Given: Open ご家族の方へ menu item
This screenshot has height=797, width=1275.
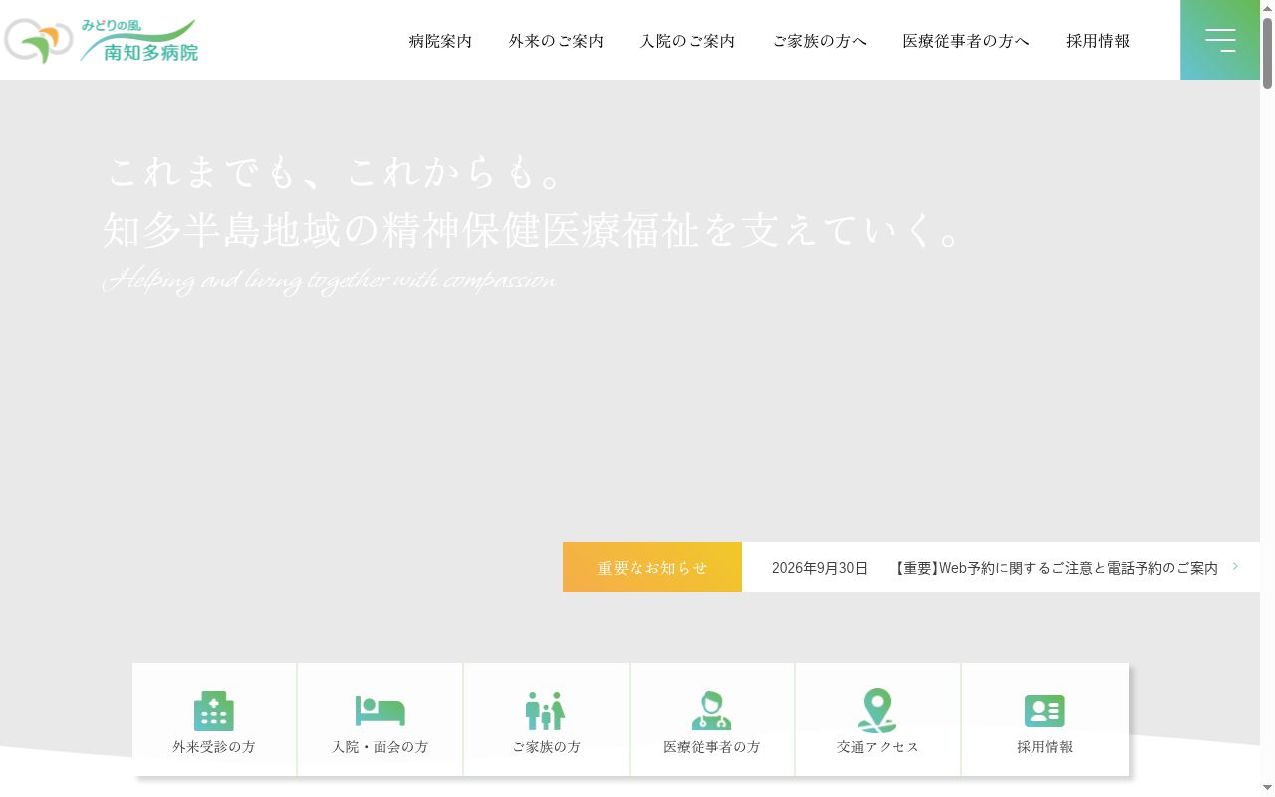Looking at the screenshot, I should pos(819,41).
